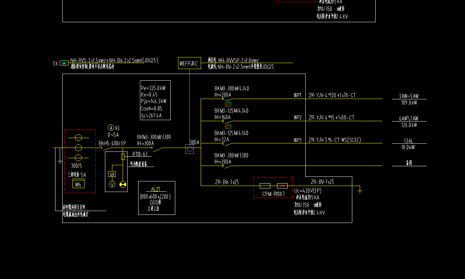This screenshot has width=465, height=279.
Task: Click the main IH=300A breaker switch symbol
Action: pos(157,149)
